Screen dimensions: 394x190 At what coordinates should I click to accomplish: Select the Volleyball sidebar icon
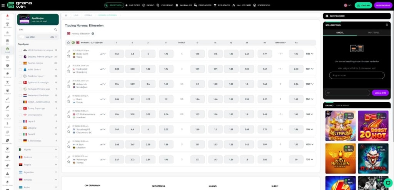7,91
